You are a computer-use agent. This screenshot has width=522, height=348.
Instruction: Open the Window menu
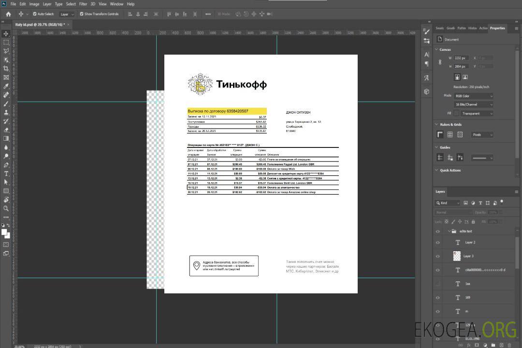[x=116, y=4]
